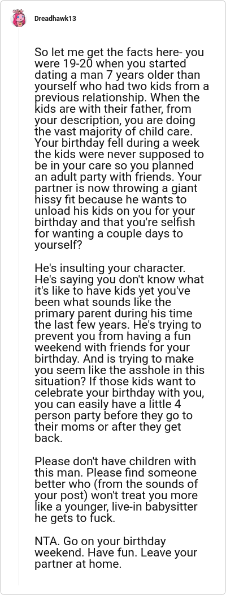Click the final 'NTA. Go on your birthday' paragraph
The height and width of the screenshot is (595, 226).
[x=116, y=552]
